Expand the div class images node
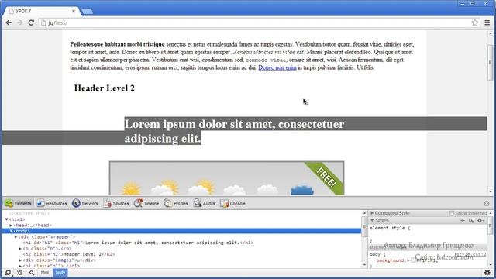 pos(20,260)
